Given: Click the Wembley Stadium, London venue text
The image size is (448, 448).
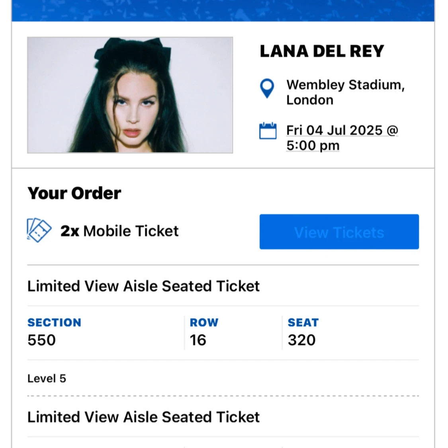Looking at the screenshot, I should (345, 92).
